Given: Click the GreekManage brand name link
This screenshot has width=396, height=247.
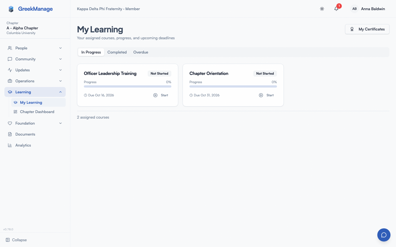Looking at the screenshot, I should coord(35,9).
